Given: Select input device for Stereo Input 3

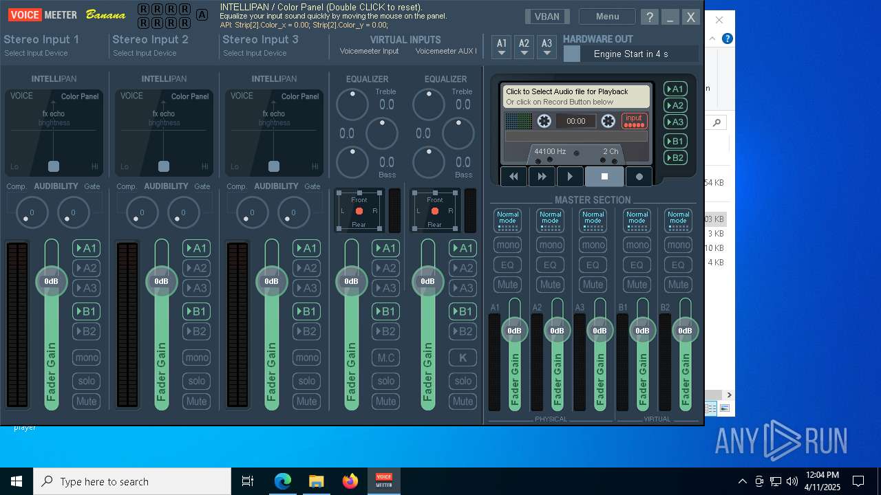Looking at the screenshot, I should 255,53.
